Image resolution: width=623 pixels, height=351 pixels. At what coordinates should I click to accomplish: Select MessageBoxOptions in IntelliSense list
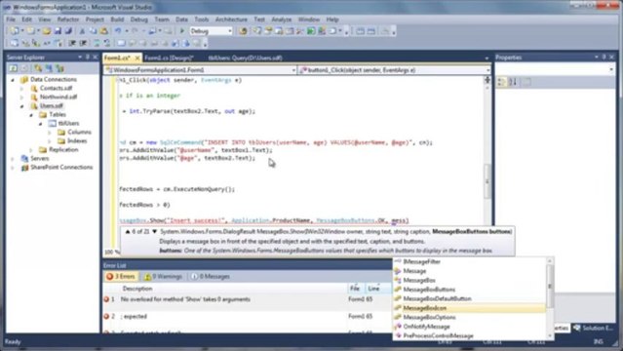tap(469, 317)
